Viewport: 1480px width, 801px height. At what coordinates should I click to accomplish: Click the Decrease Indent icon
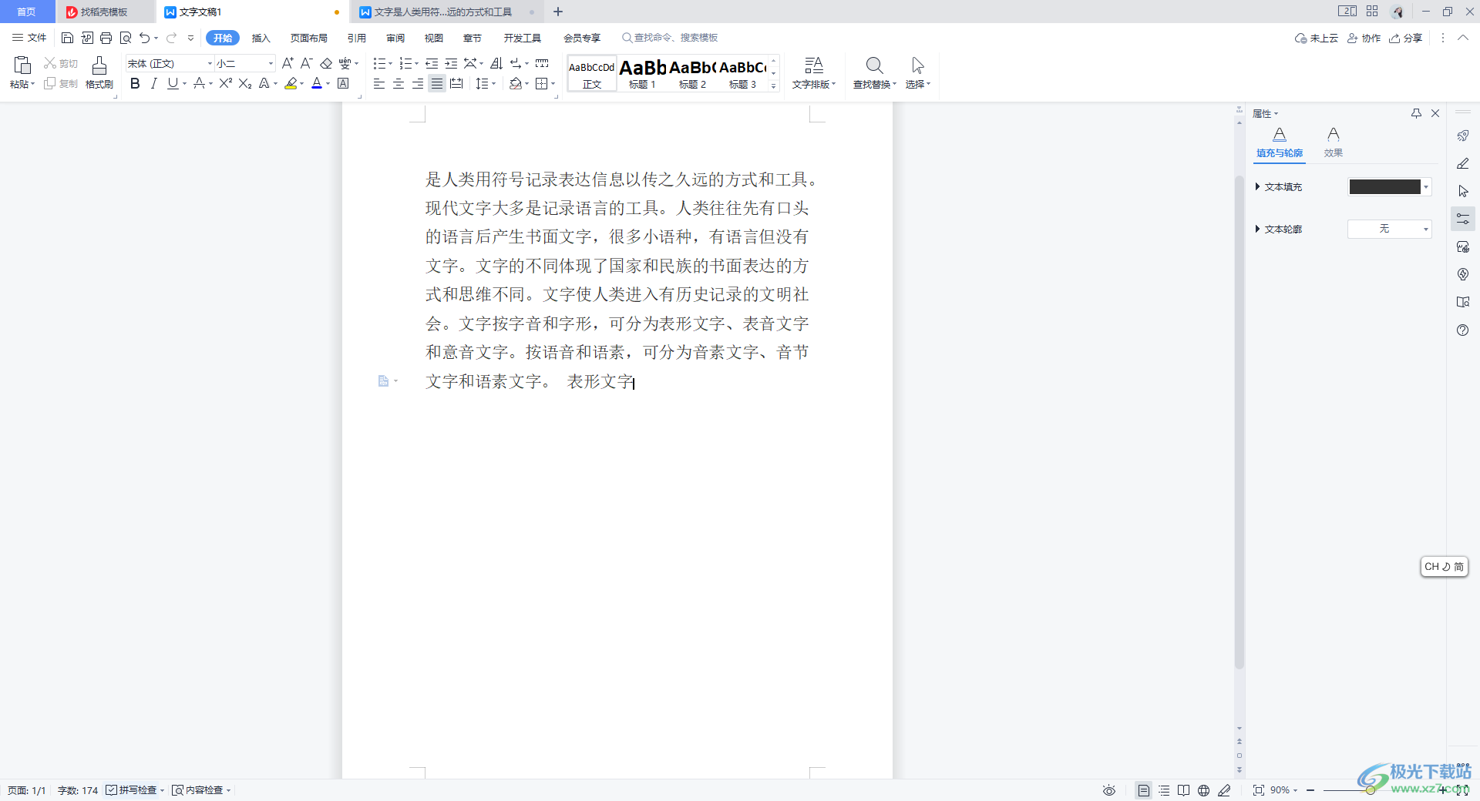(432, 63)
